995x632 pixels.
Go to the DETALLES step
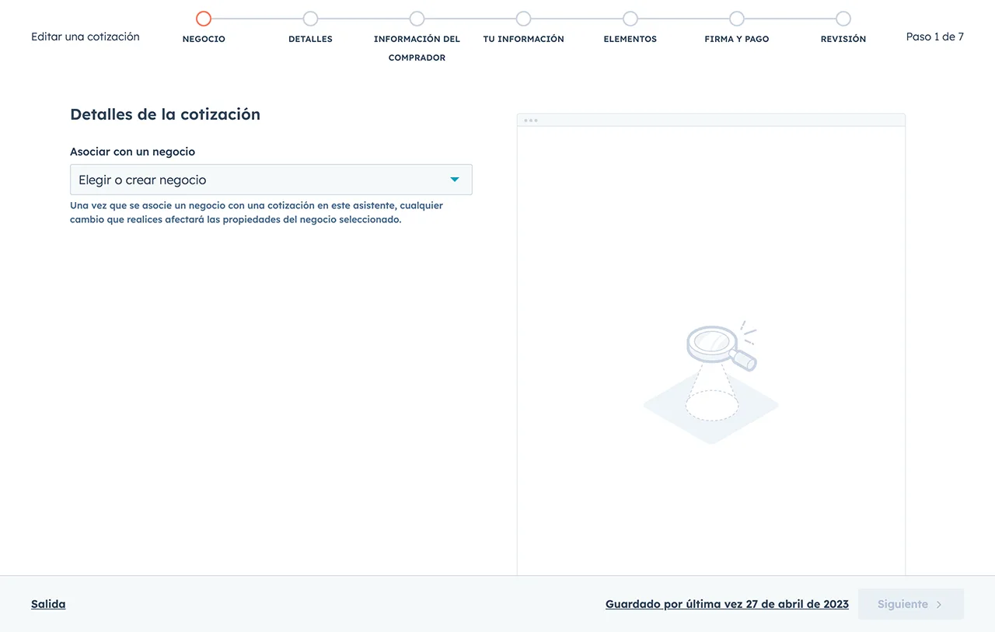(x=310, y=19)
